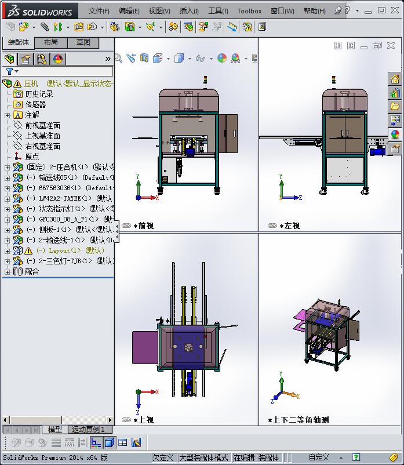Click the Reference Geometry icon
This screenshot has width=404, height=465.
(x=151, y=27)
